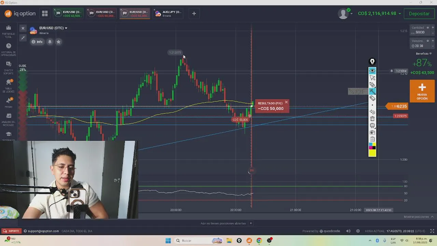Toggle sound with speaker icon

pyautogui.click(x=348, y=231)
